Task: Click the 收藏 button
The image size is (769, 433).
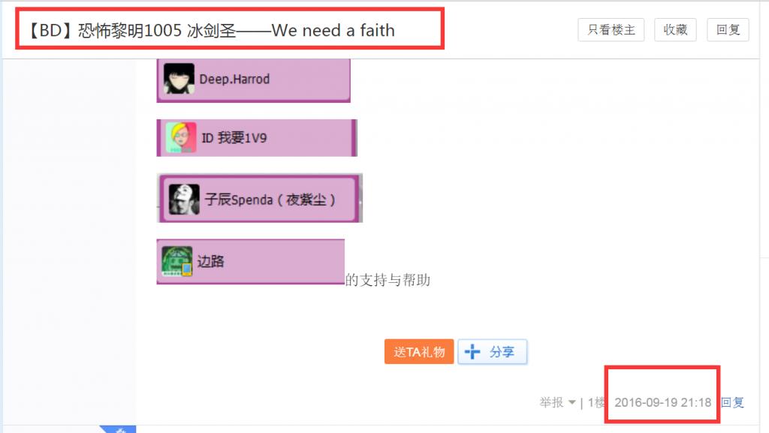Action: (675, 30)
